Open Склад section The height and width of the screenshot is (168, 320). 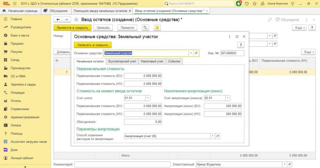coord(15,60)
